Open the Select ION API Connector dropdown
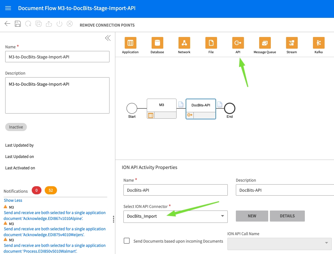The width and height of the screenshot is (334, 254). 175,216
